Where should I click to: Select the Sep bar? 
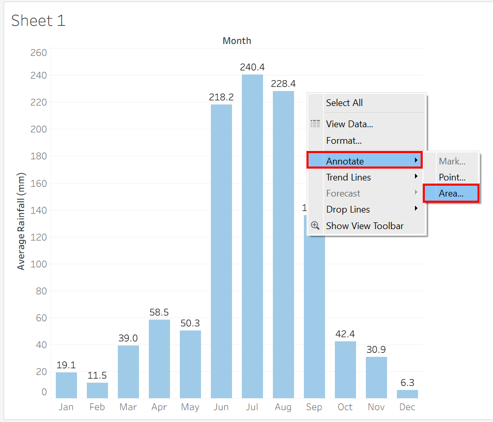314,317
